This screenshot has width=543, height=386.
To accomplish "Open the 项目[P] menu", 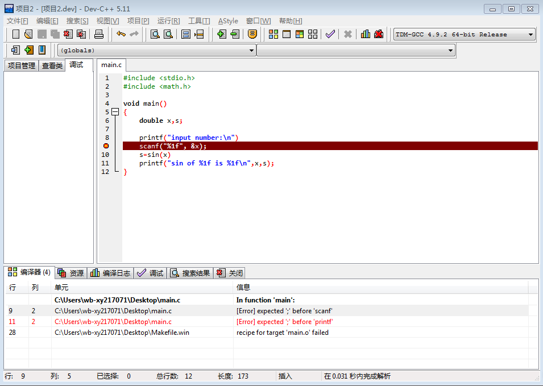I will coord(138,21).
